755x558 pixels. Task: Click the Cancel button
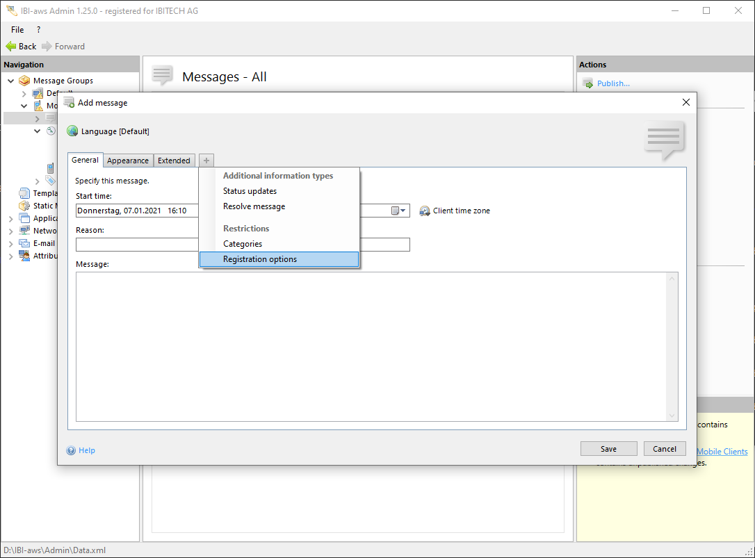click(665, 449)
